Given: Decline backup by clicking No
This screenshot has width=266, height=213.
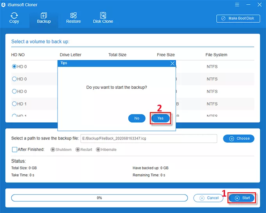Looking at the screenshot, I should coord(137,118).
